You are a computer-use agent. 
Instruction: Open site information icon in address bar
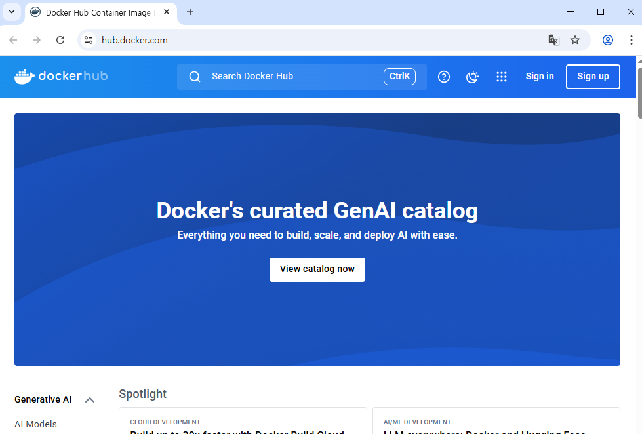point(89,40)
